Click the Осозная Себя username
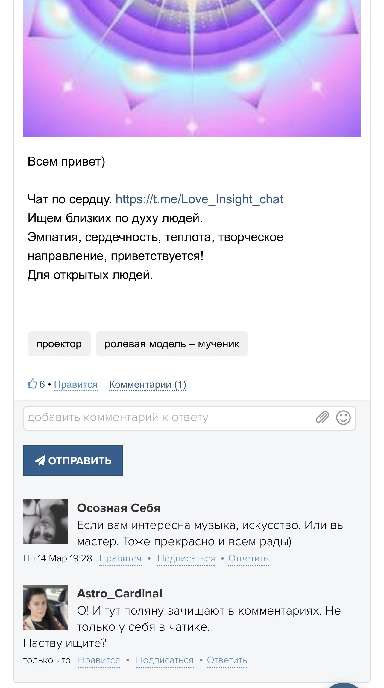This screenshot has height=688, width=384. click(119, 508)
